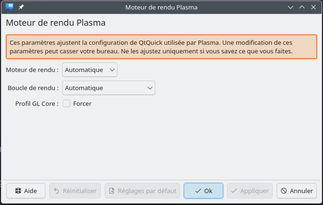Click the chevron arrow in Moteur de rendu
Viewport: 323px width, 205px height.
click(112, 70)
